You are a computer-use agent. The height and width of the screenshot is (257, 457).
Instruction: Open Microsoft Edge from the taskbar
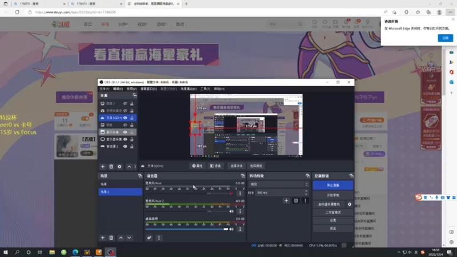click(x=75, y=252)
